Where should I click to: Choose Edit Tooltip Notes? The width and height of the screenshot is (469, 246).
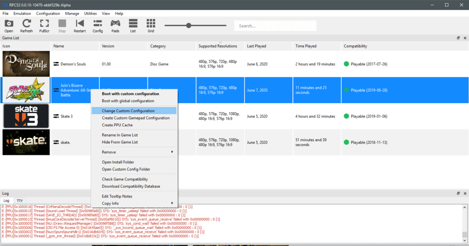134,197
